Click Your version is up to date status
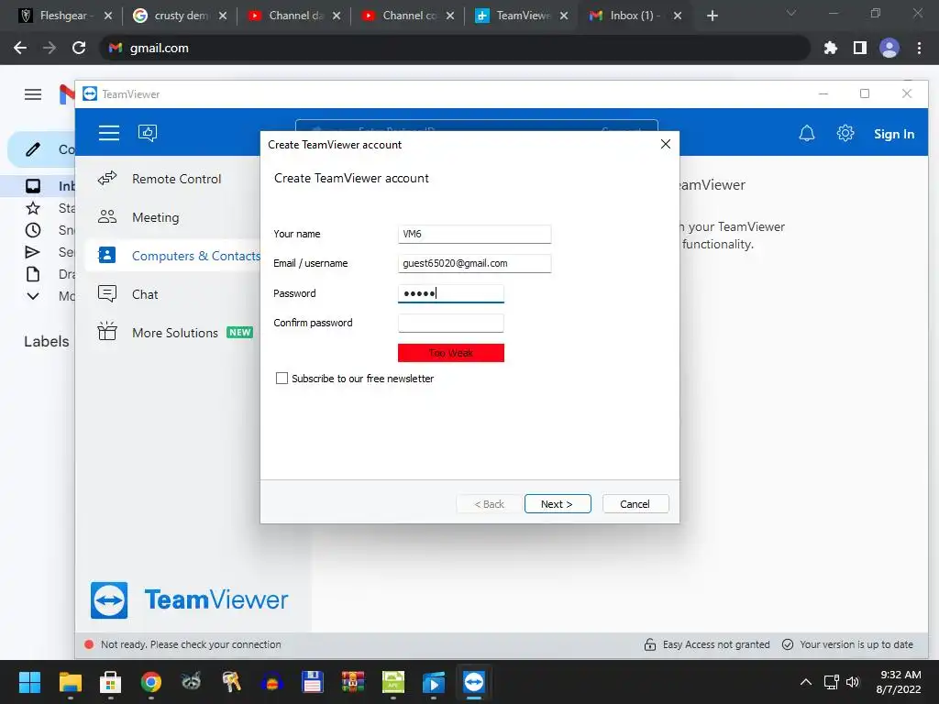Screen dimensions: 939x704 coord(848,644)
